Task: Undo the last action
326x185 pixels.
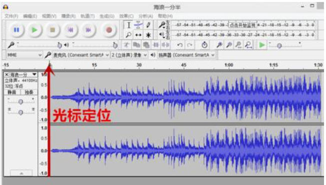Action: (180, 45)
